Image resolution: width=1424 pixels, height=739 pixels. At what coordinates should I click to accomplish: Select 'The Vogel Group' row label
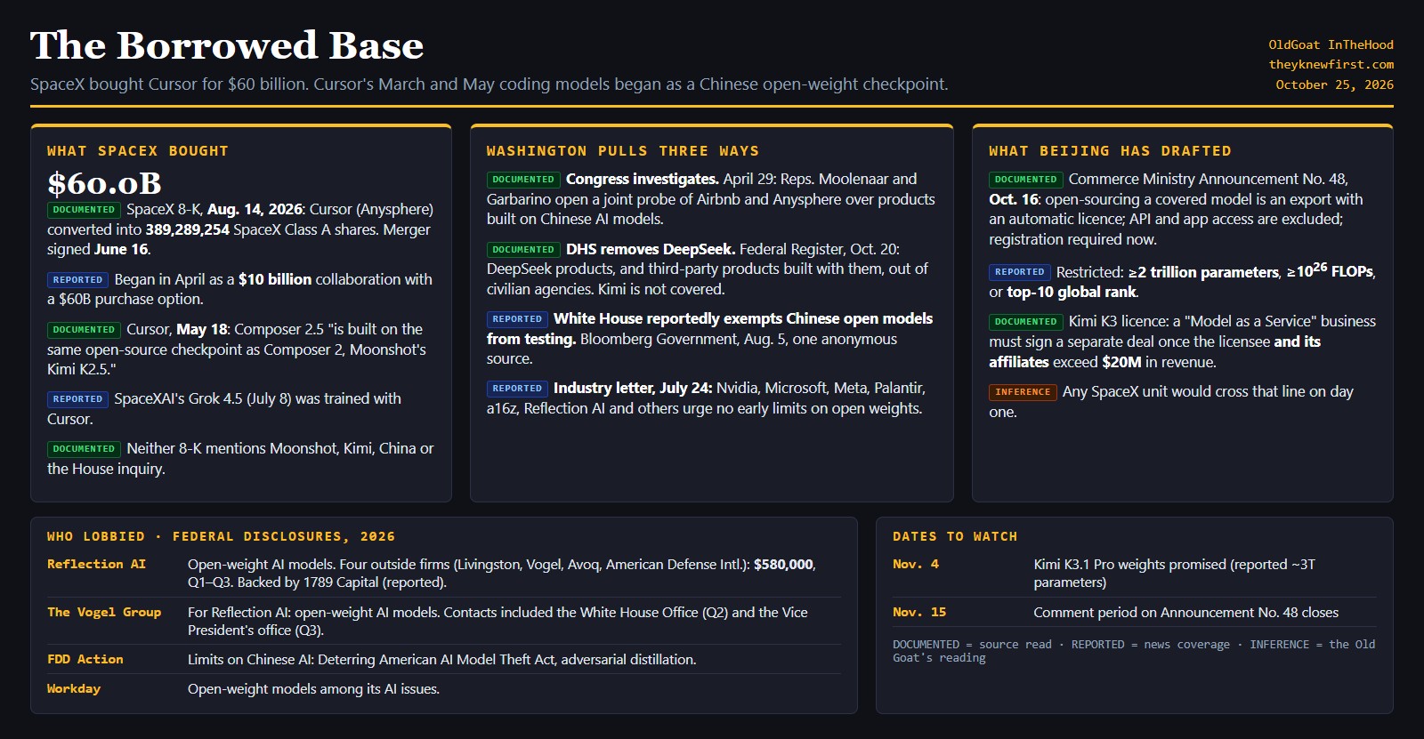pos(104,612)
